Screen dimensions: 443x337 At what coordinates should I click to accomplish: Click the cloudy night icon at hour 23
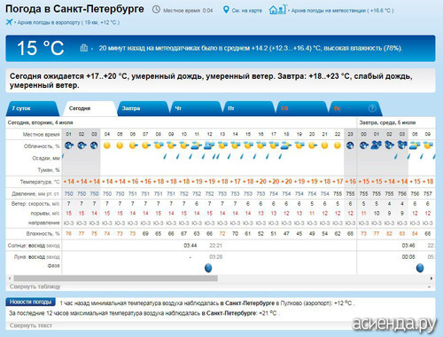tap(350, 145)
